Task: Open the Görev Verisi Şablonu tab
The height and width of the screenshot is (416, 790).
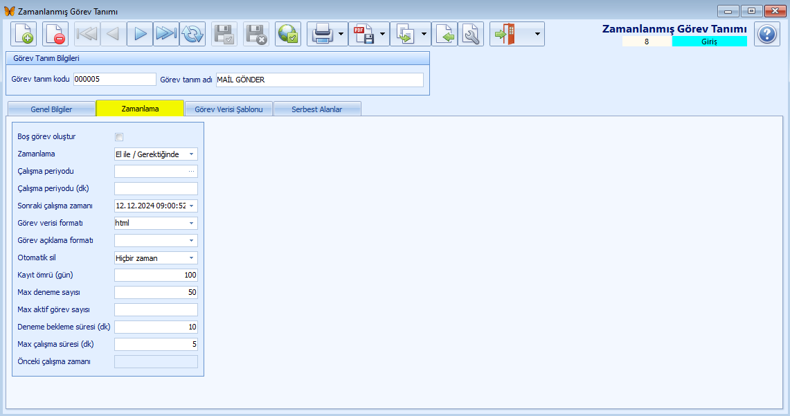Action: (x=228, y=109)
